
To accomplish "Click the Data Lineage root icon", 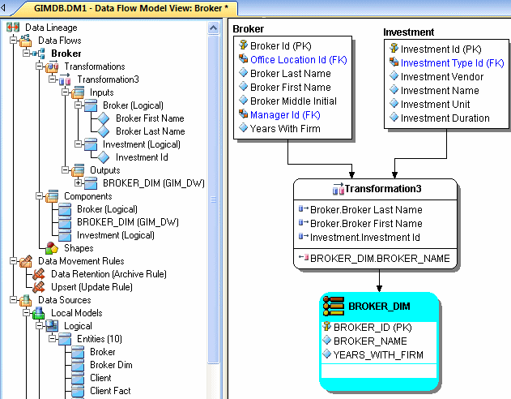I will [x=13, y=27].
